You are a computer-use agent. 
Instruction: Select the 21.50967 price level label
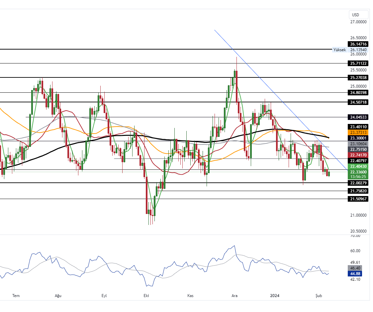[x=358, y=199]
